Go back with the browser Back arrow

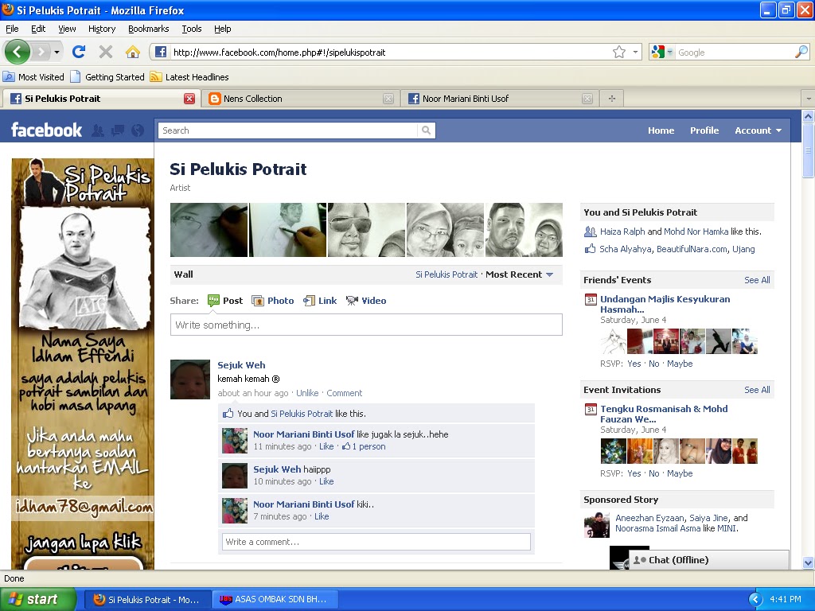(x=18, y=52)
